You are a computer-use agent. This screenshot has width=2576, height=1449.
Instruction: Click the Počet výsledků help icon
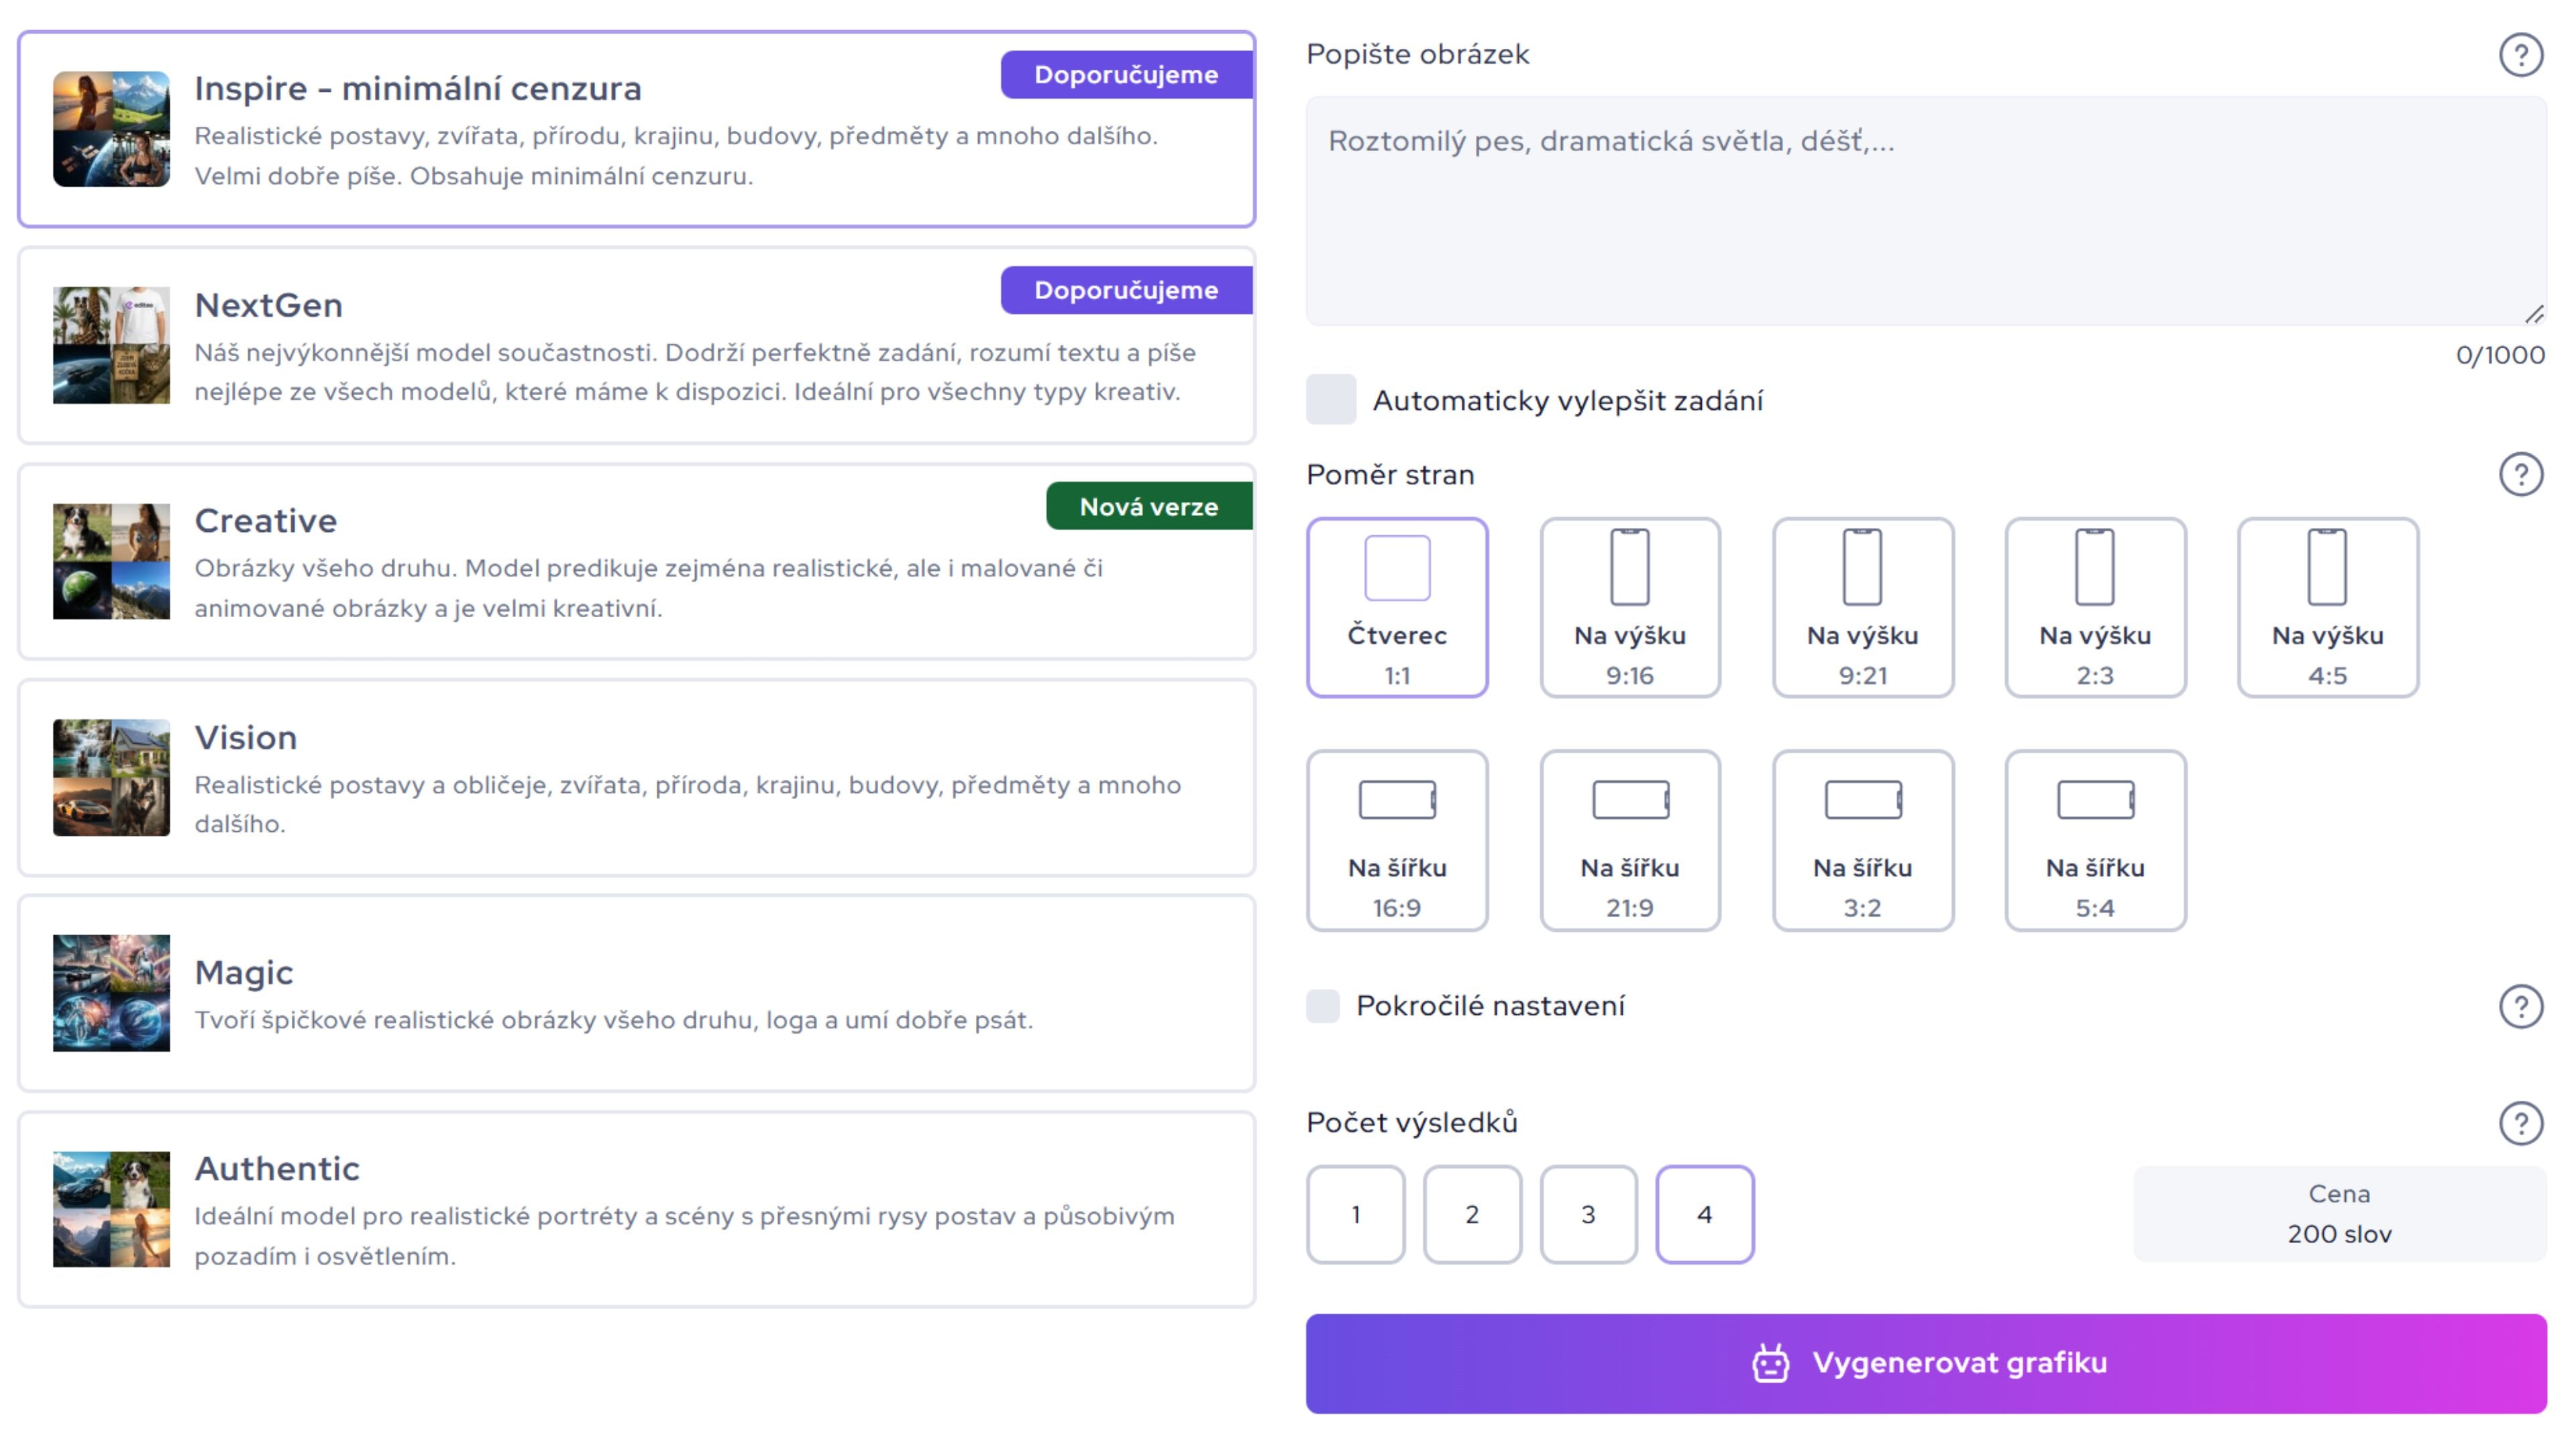coord(2520,1123)
